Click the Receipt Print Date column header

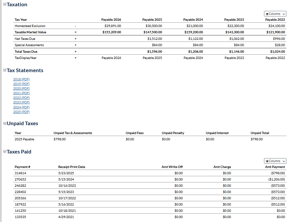72,167
